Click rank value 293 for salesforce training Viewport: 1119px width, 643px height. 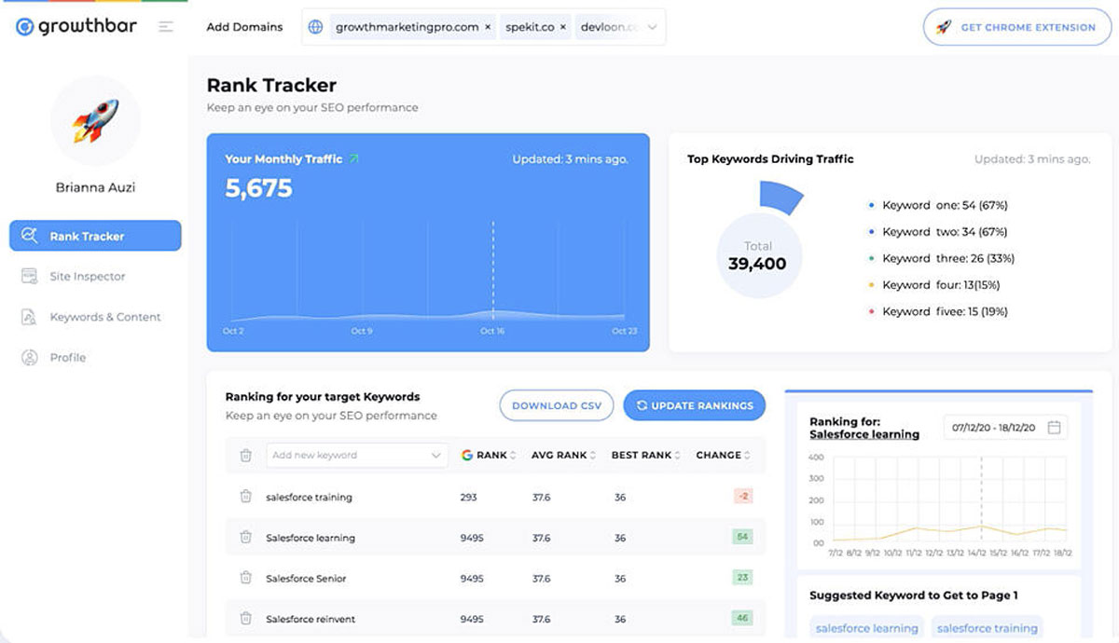click(x=469, y=498)
